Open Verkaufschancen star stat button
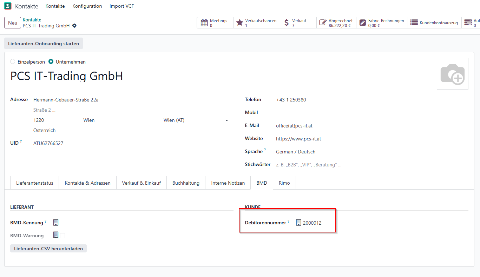The height and width of the screenshot is (277, 480). [x=257, y=23]
